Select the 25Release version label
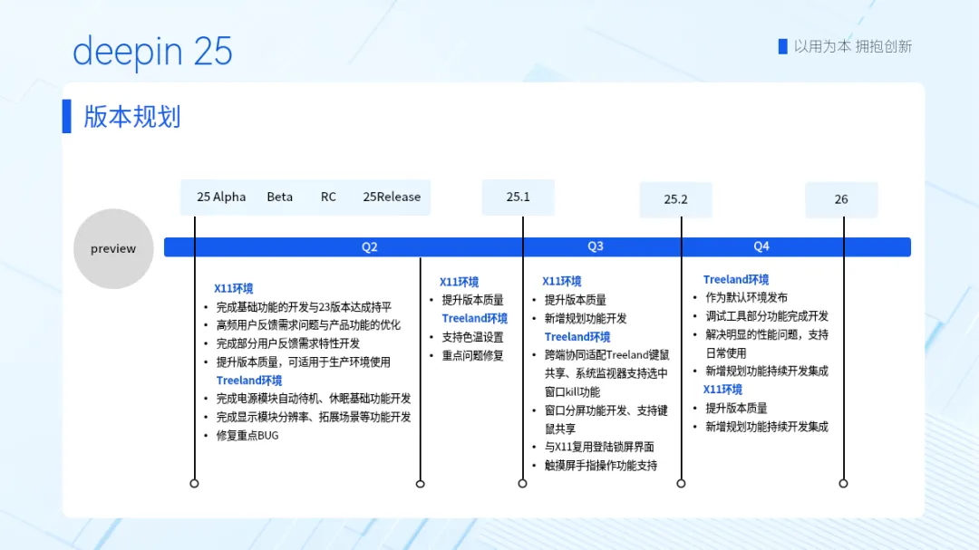 pyautogui.click(x=392, y=197)
